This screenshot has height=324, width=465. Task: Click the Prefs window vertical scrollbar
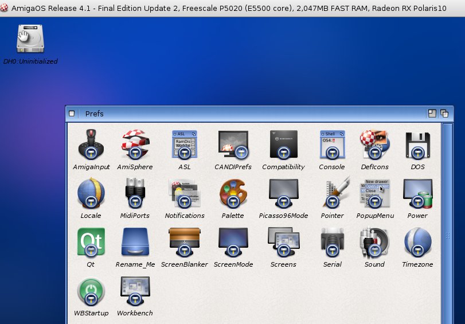click(447, 224)
